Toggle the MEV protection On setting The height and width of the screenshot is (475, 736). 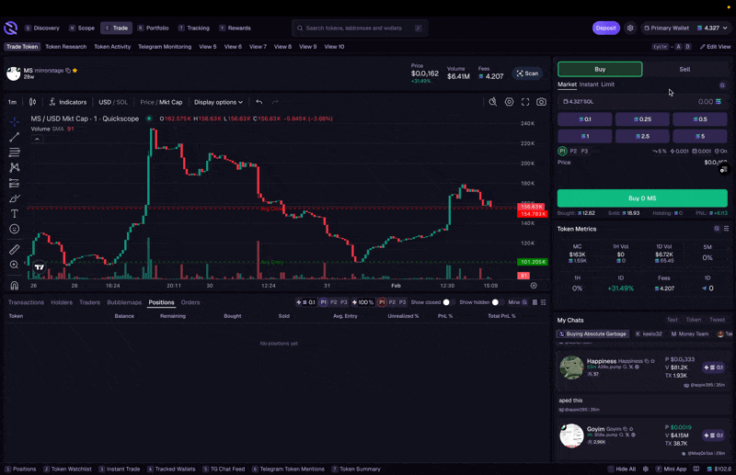[721, 151]
